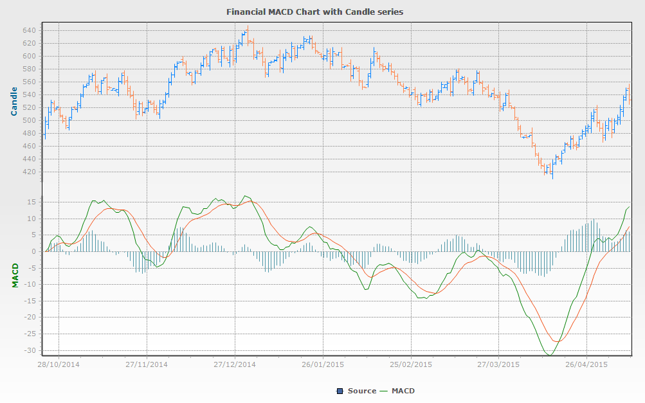Click the 0 value on MACD axis

tap(34, 251)
